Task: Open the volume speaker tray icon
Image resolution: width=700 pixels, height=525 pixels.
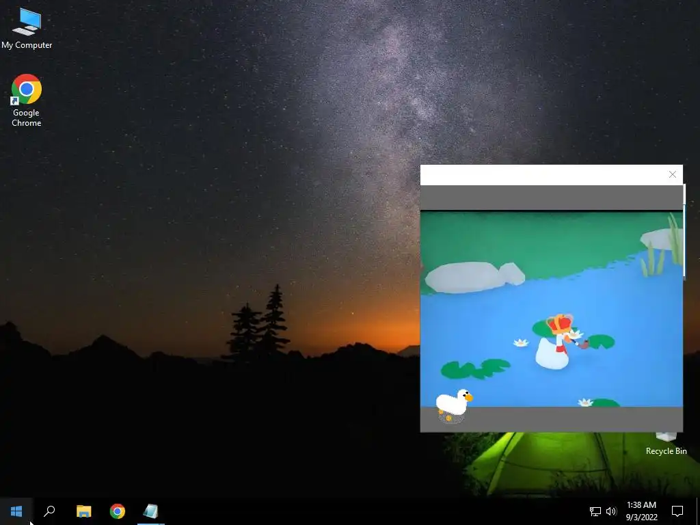Action: pyautogui.click(x=611, y=511)
